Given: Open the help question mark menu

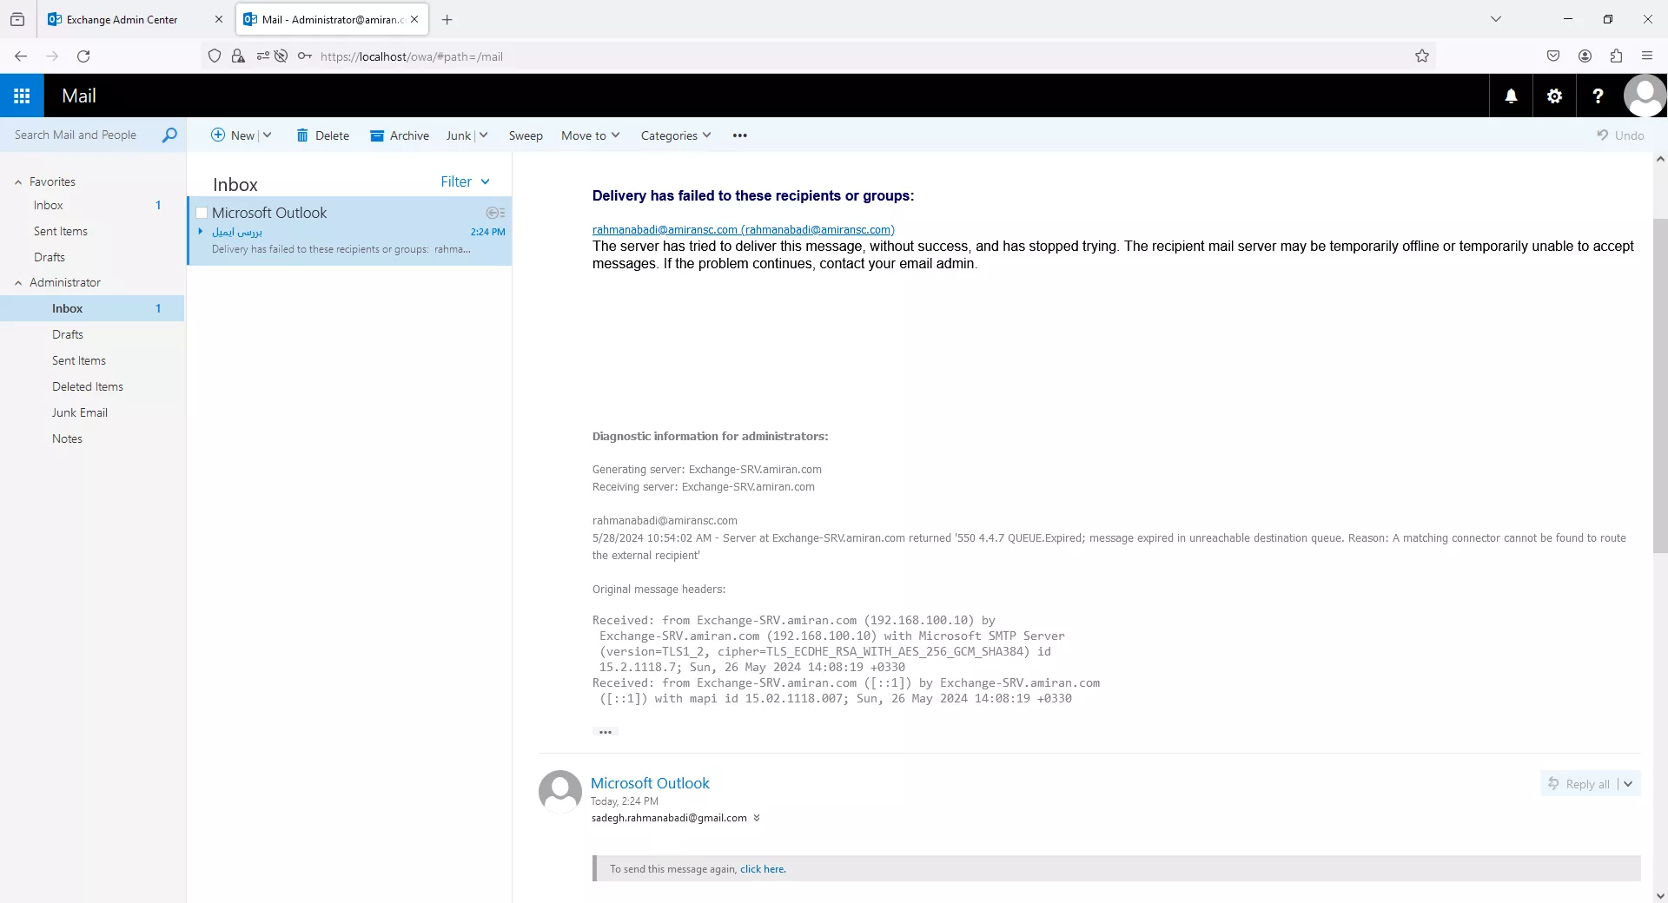Looking at the screenshot, I should [1598, 96].
